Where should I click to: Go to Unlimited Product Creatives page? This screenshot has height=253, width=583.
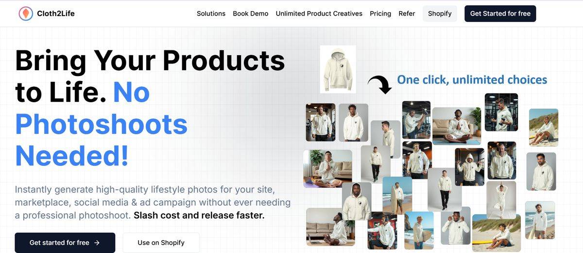[x=319, y=14]
